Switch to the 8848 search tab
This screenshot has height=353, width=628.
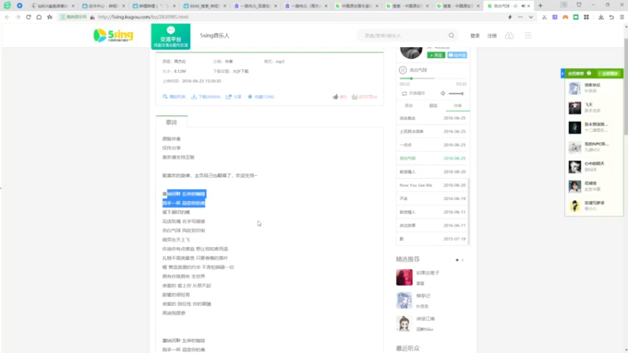pyautogui.click(x=205, y=6)
